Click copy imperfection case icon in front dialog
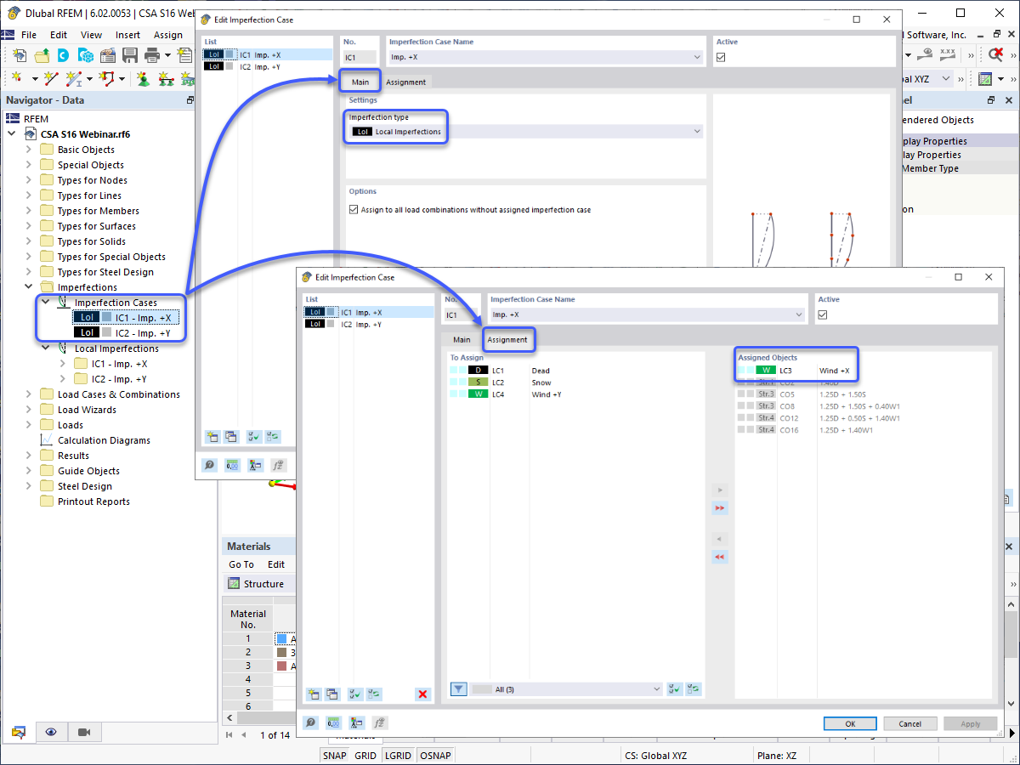 coord(332,694)
